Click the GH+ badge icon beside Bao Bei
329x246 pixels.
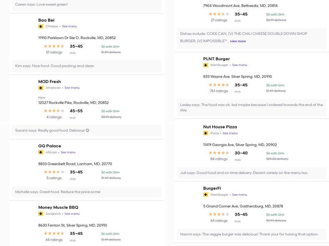coord(41,26)
